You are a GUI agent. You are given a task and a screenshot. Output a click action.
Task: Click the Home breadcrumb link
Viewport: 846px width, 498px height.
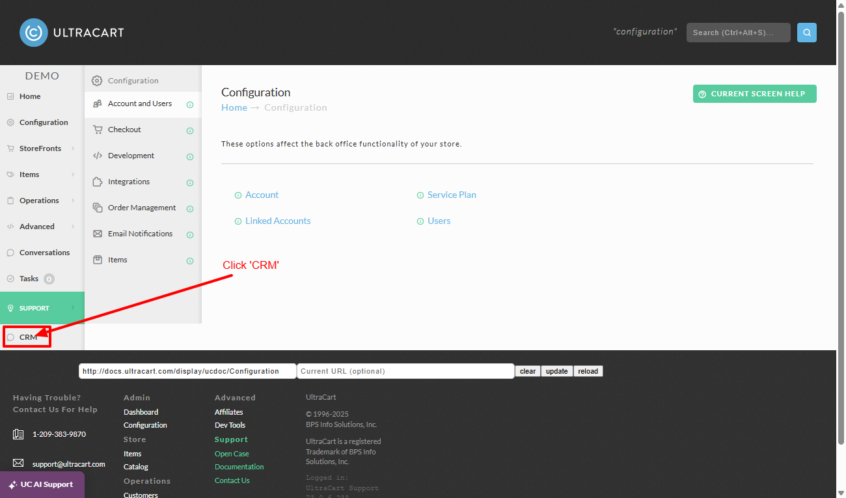point(234,107)
